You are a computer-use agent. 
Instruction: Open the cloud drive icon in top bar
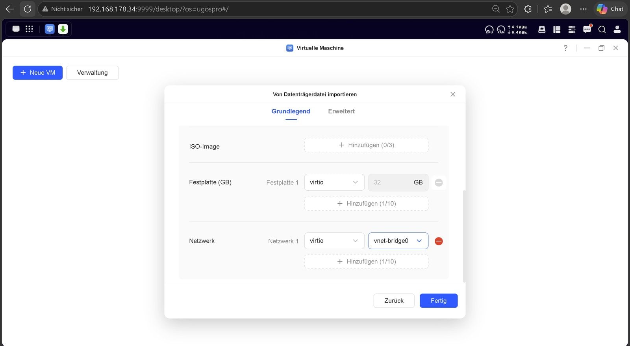point(542,29)
